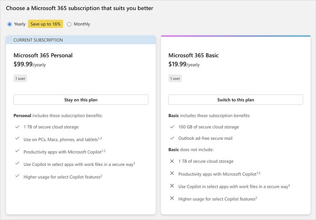Click the Switch to this plan button
Screen dimensions: 316x220
(235, 99)
